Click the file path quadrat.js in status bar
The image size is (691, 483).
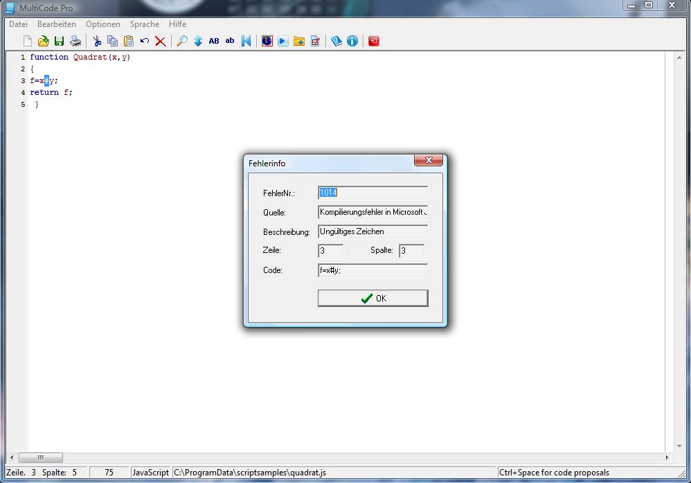pos(250,473)
